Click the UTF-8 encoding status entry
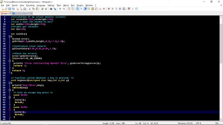The image size is (223, 125). pos(198,123)
